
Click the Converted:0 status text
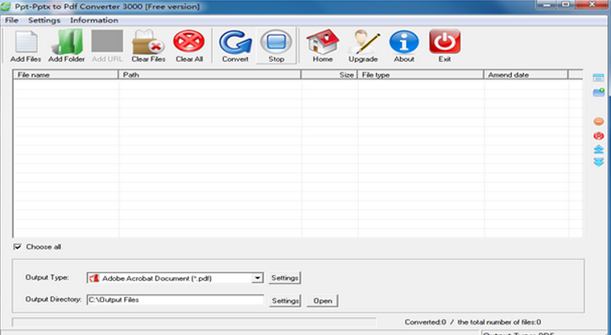coord(425,322)
